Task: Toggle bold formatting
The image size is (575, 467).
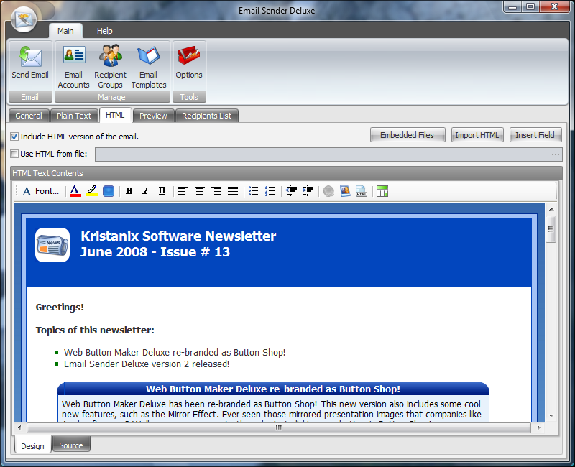Action: [129, 191]
